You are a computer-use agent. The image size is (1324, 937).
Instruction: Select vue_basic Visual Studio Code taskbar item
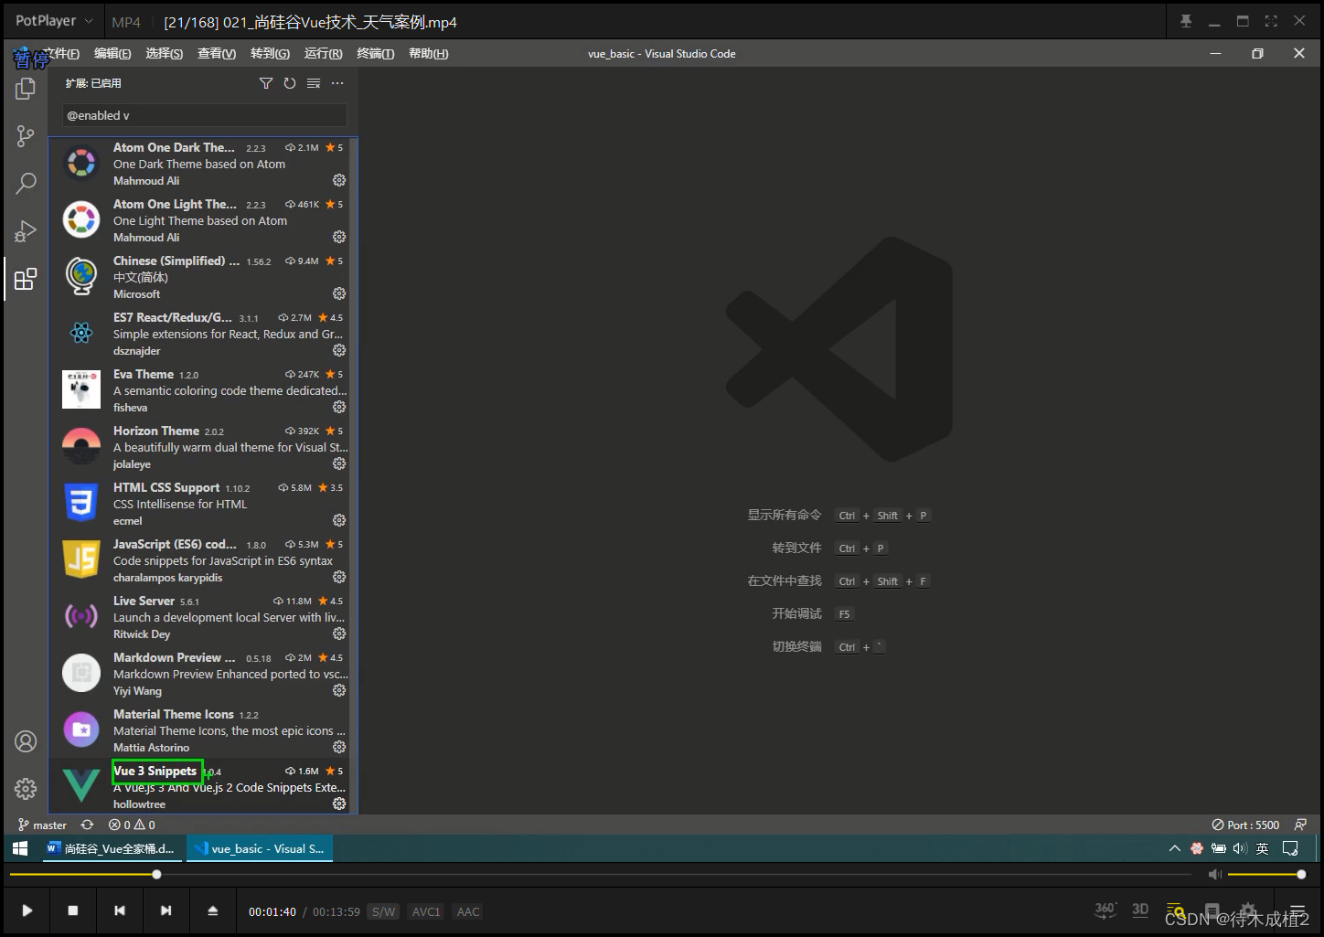pyautogui.click(x=260, y=848)
